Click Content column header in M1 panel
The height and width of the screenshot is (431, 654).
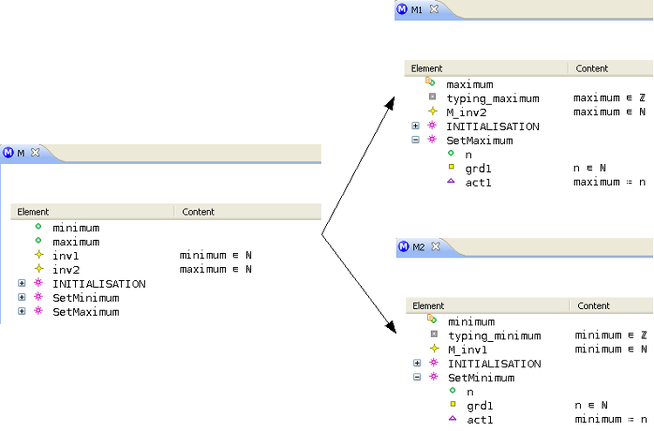click(611, 68)
